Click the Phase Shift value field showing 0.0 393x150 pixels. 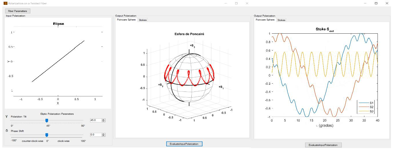tap(96, 135)
